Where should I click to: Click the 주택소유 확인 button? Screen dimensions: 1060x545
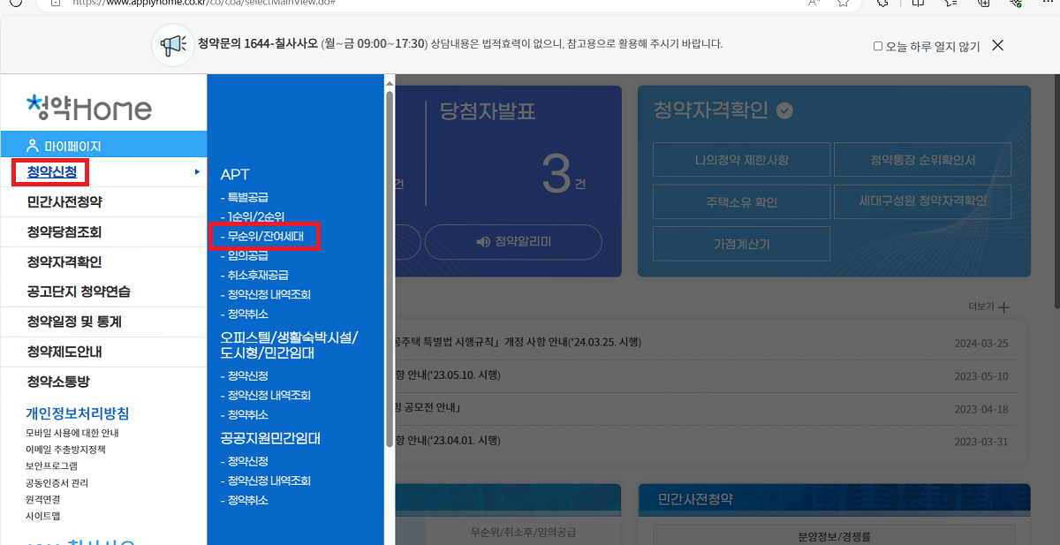pos(740,201)
